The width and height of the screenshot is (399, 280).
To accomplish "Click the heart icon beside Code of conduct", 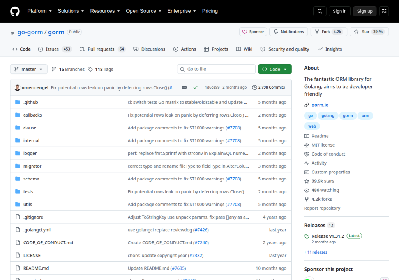I will point(307,154).
